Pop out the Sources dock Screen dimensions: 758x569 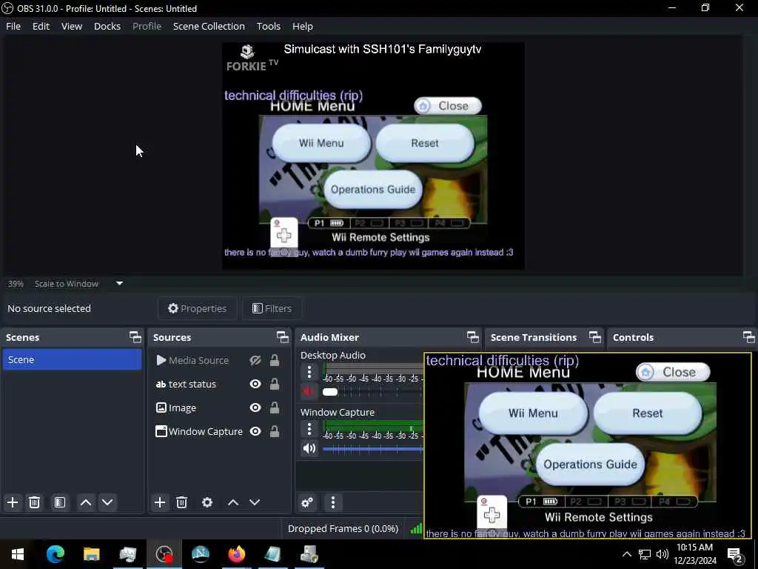pyautogui.click(x=282, y=337)
